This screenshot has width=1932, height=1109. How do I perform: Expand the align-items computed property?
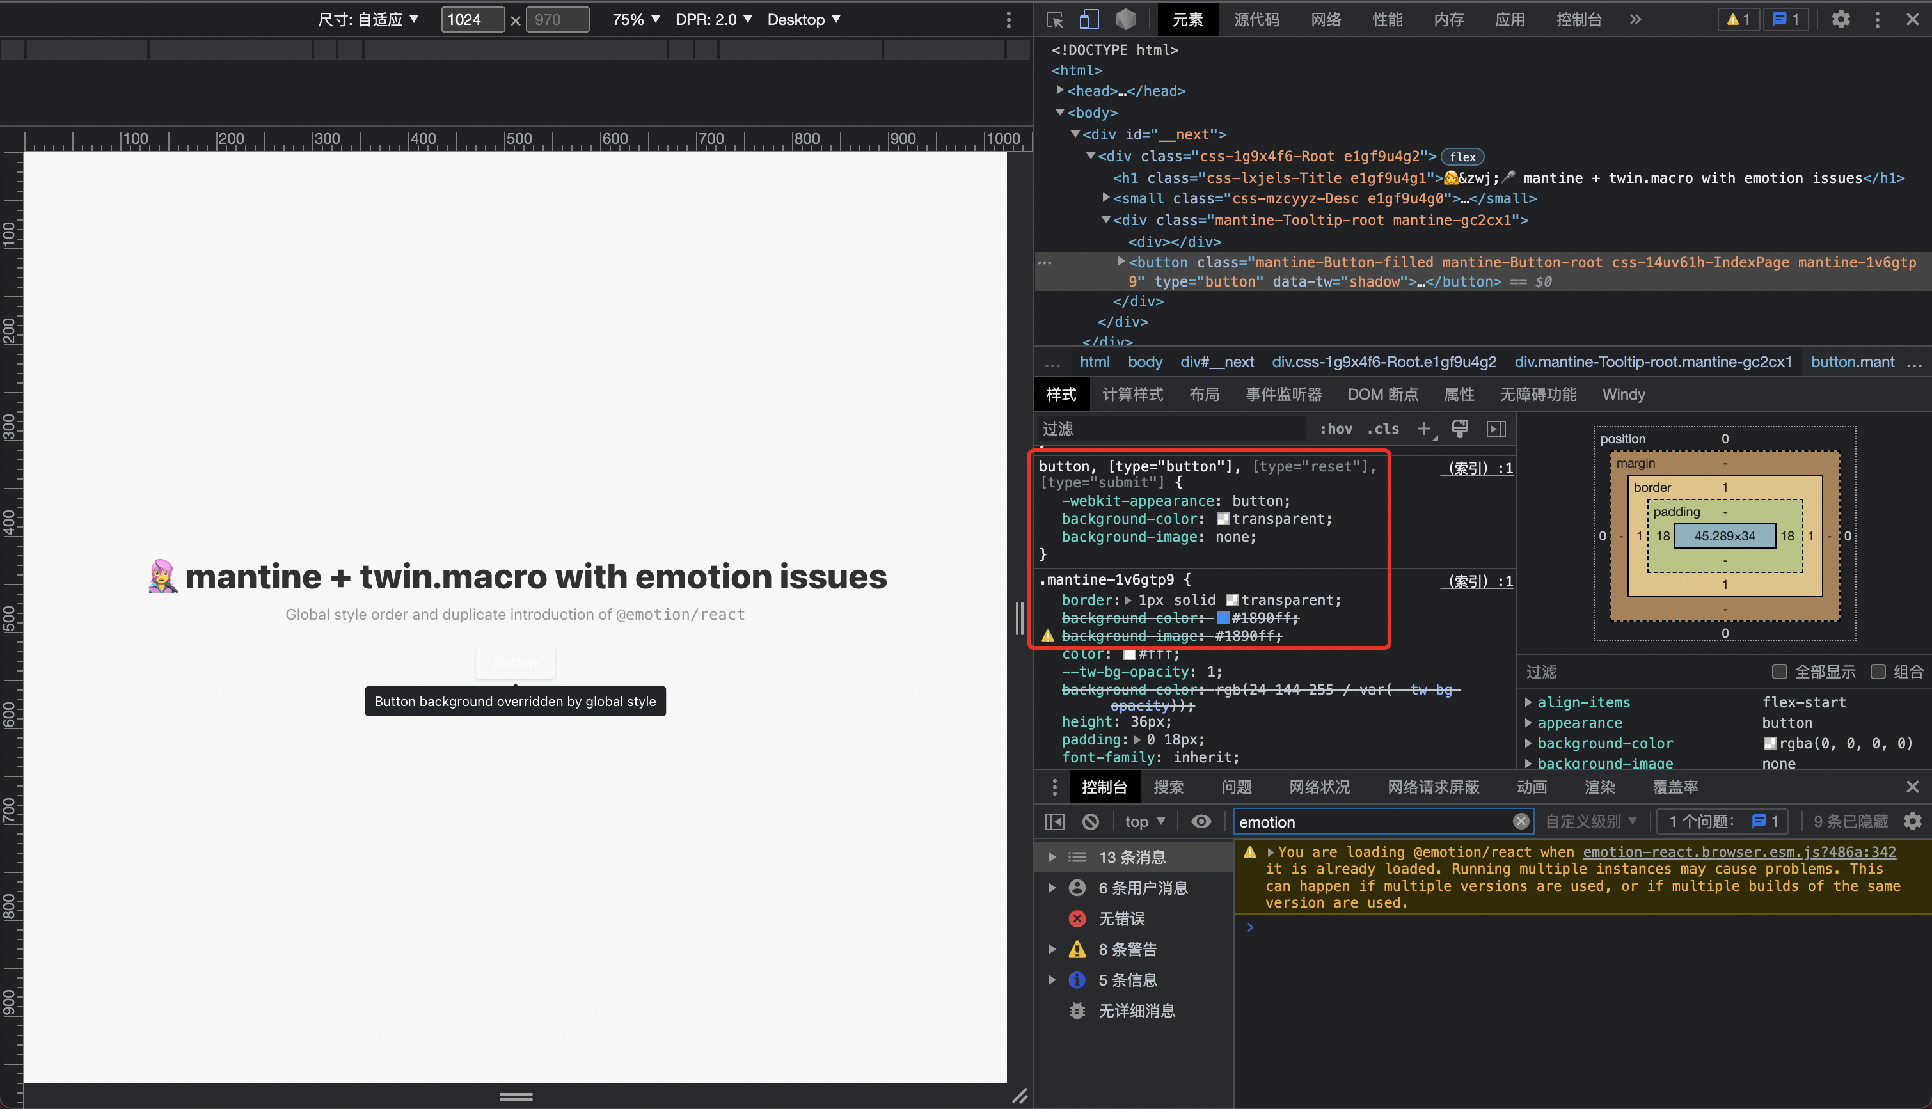[1528, 702]
